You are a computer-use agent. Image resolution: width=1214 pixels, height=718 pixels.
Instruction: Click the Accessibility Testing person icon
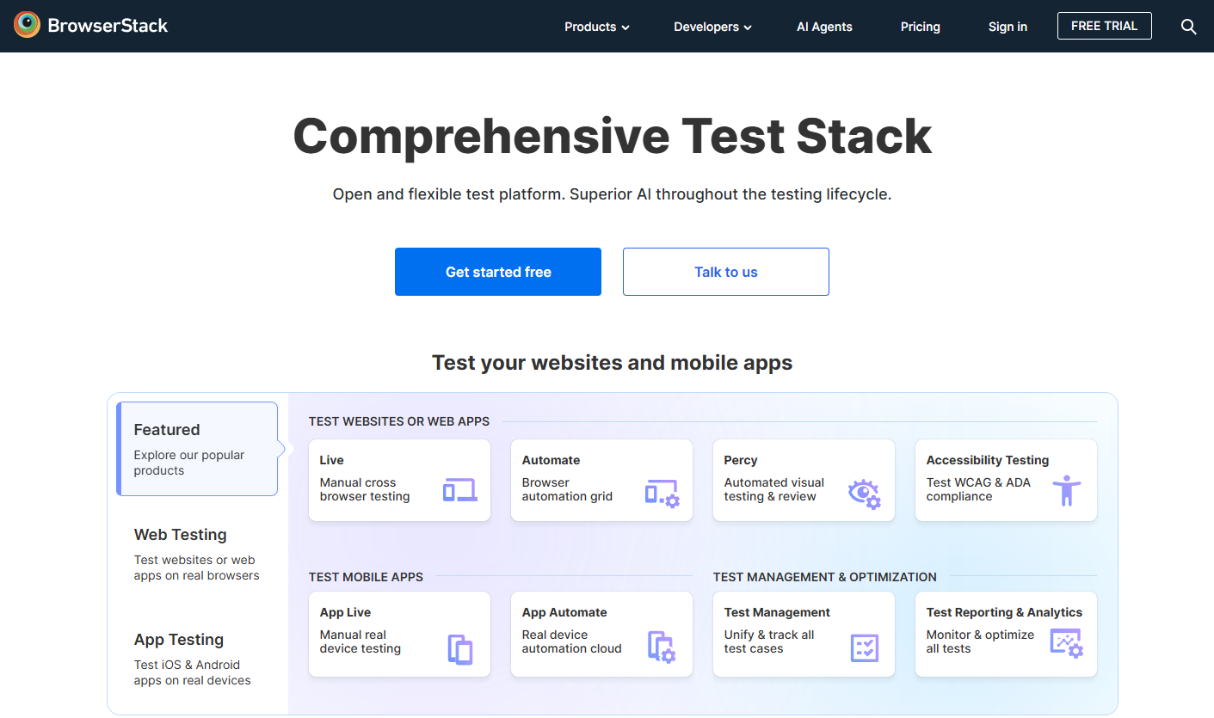1066,490
